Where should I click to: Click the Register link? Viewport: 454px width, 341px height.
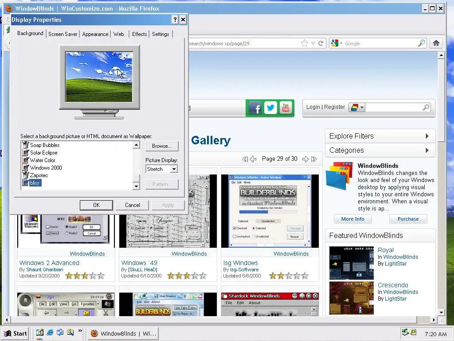(334, 107)
